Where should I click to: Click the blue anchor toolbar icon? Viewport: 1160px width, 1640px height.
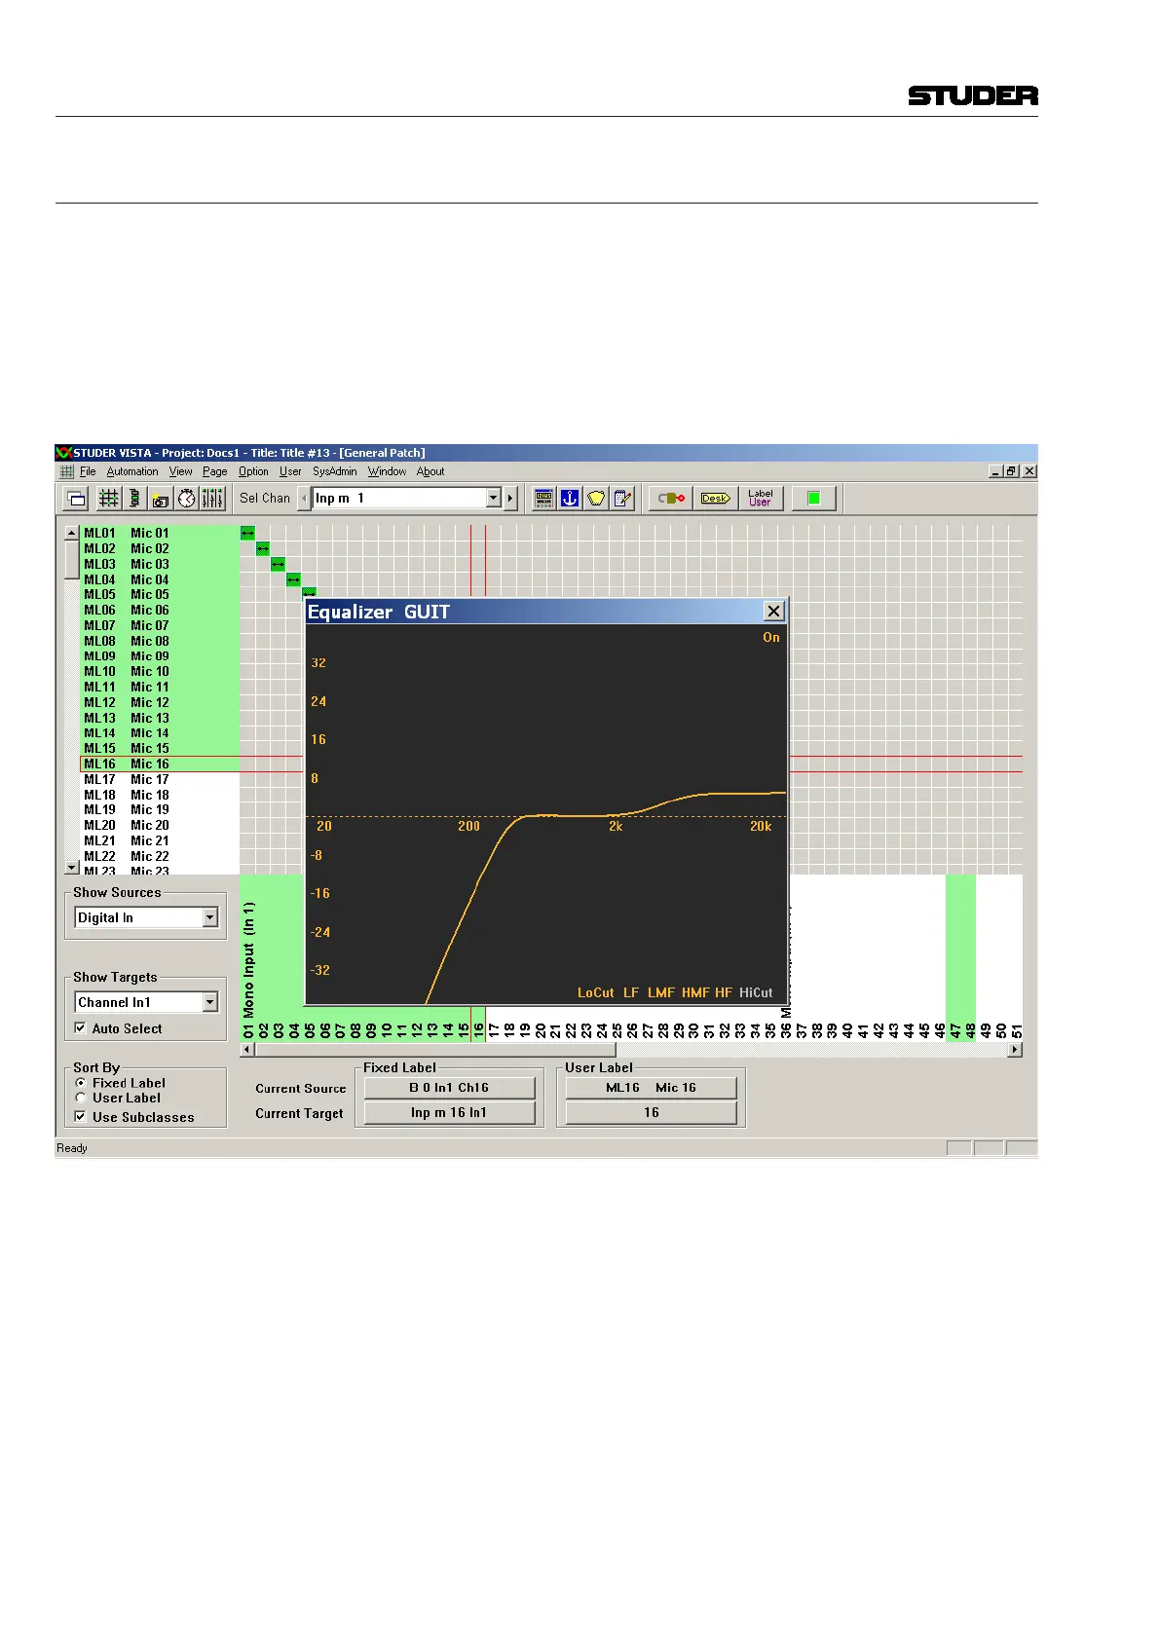pyautogui.click(x=570, y=499)
